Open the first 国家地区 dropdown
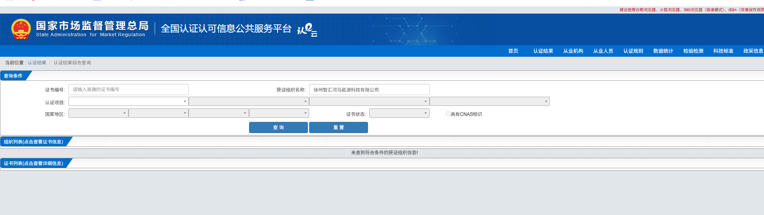The width and height of the screenshot is (764, 215). [x=98, y=113]
